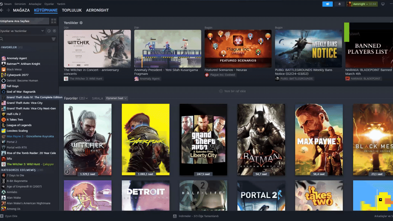Go back with the left arrow
The image size is (393, 221).
(2, 10)
